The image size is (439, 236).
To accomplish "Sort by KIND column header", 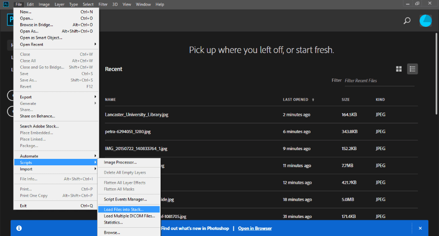I will tap(380, 99).
